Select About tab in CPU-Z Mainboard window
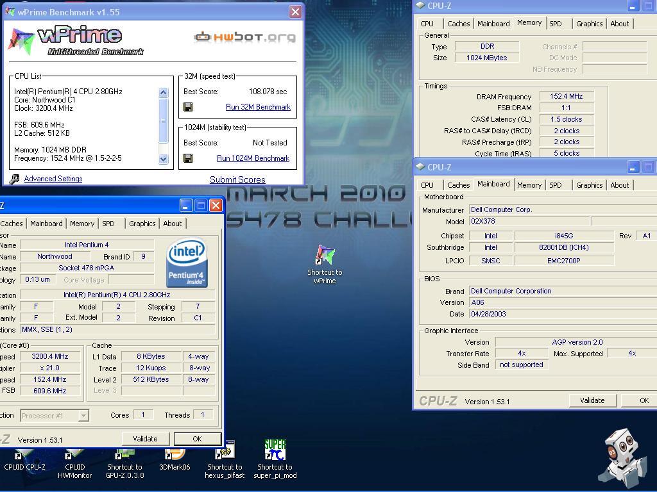This screenshot has width=657, height=492. tap(619, 185)
